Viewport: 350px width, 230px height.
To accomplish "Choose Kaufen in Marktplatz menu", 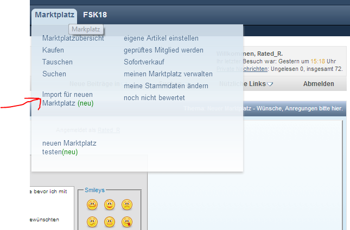I will 53,50.
